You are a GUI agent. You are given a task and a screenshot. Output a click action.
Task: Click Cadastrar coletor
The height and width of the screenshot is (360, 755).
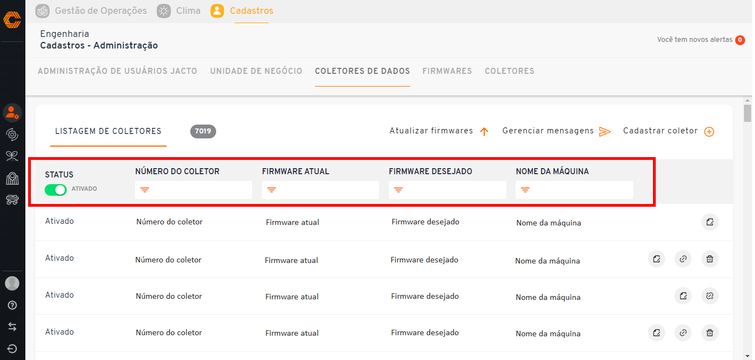point(669,131)
